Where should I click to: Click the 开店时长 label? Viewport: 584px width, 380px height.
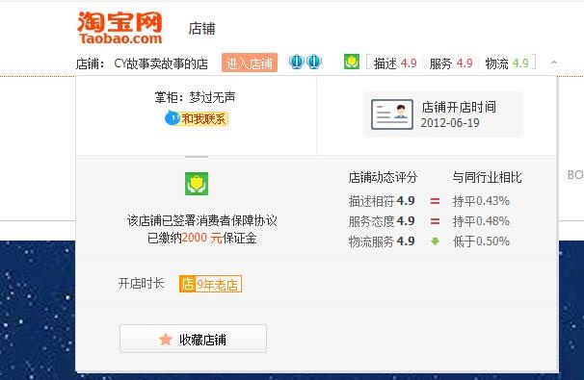(x=141, y=284)
